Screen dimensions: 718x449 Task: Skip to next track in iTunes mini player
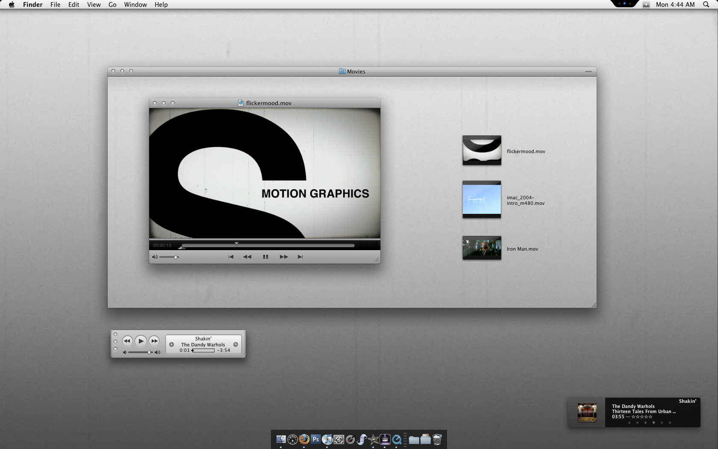tap(154, 341)
